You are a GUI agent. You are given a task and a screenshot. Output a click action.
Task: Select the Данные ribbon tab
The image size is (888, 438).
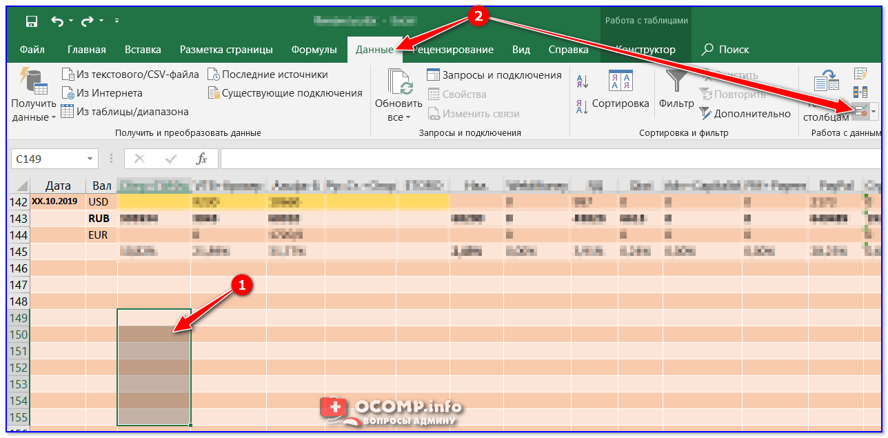(374, 50)
